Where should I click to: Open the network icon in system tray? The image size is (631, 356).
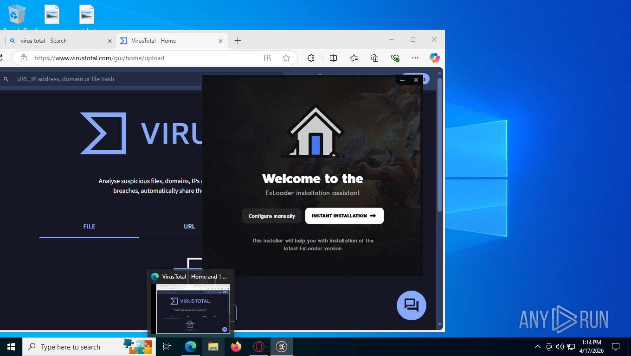point(571,347)
